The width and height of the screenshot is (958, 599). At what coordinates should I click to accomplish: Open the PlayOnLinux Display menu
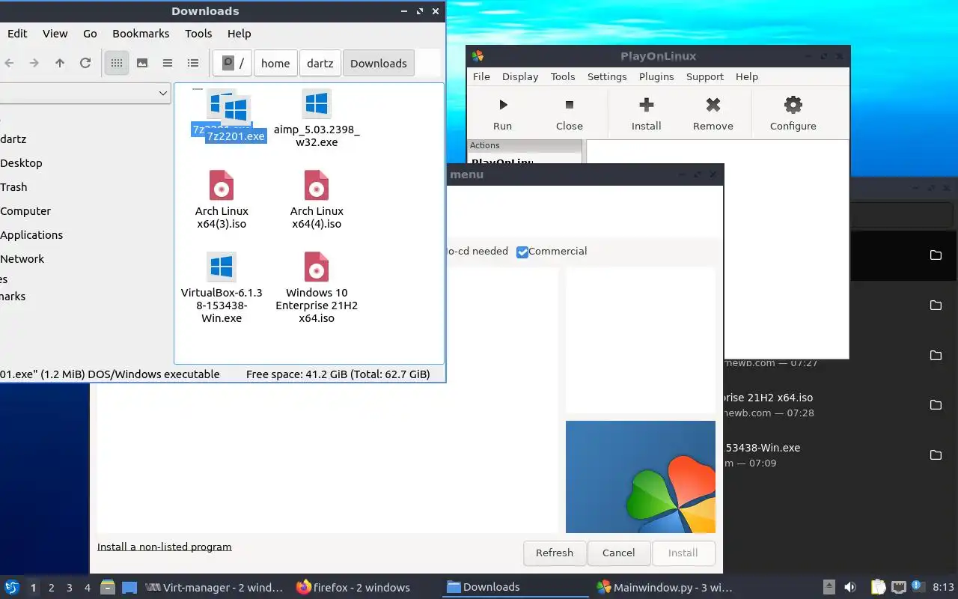(x=520, y=76)
